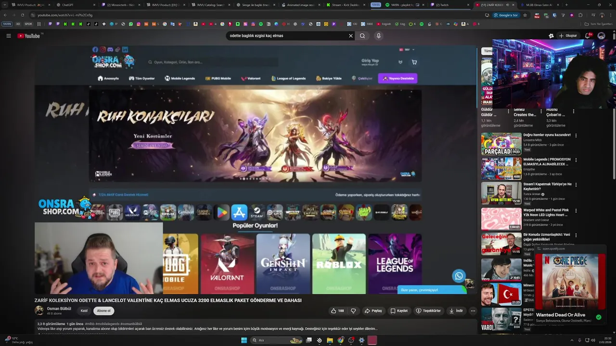Open Chrome from the taskbar

tap(341, 340)
